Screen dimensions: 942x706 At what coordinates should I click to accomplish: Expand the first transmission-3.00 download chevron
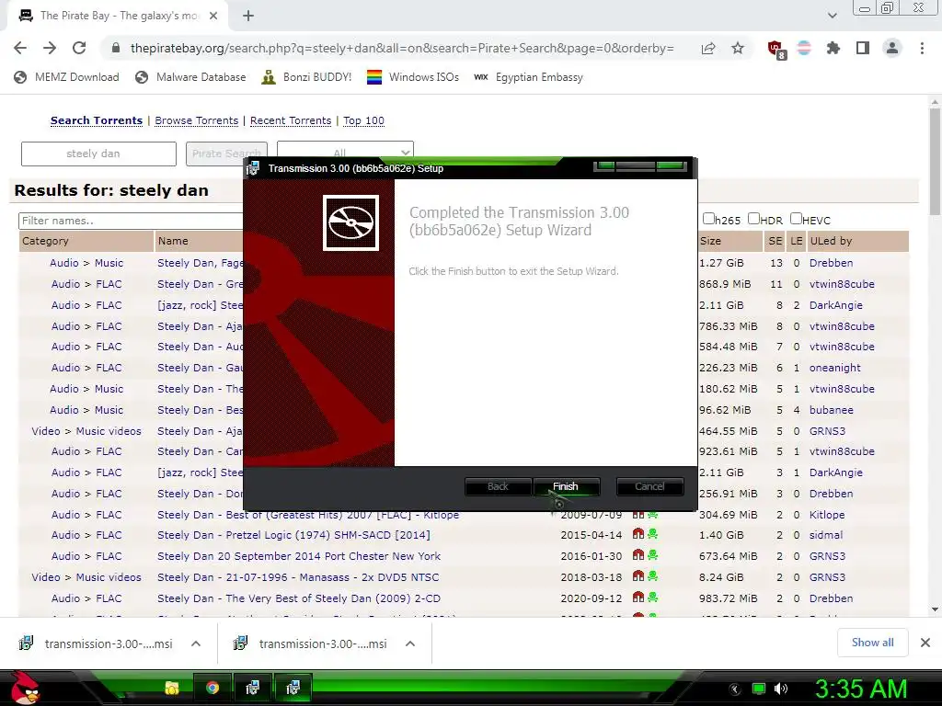click(196, 643)
